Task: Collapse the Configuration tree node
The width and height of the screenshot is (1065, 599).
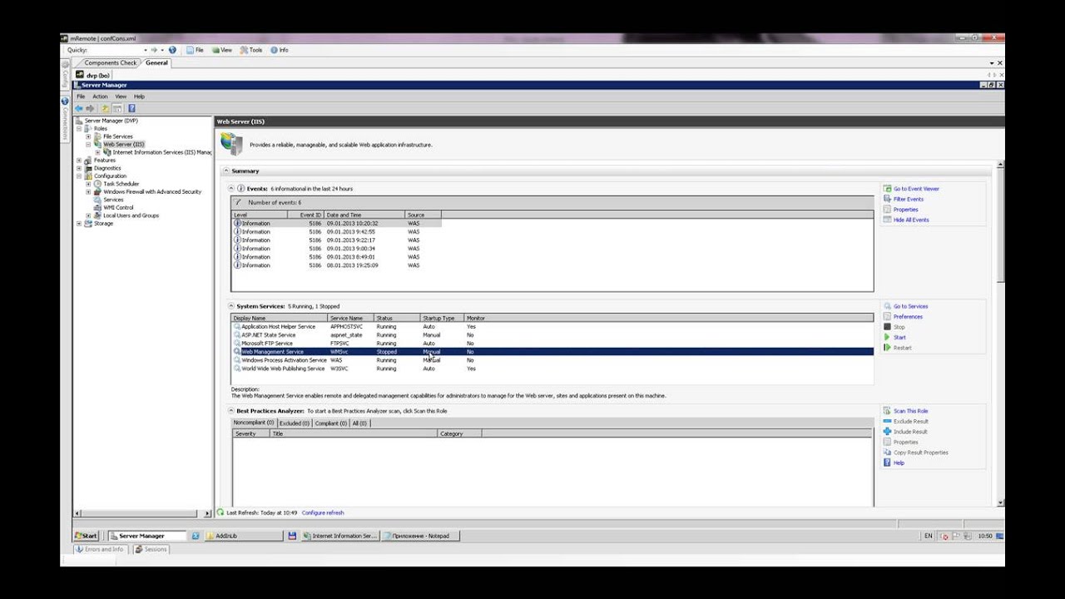Action: coord(80,176)
